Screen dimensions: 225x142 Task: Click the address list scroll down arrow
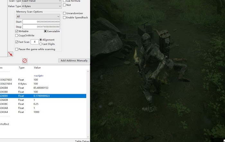(88, 137)
